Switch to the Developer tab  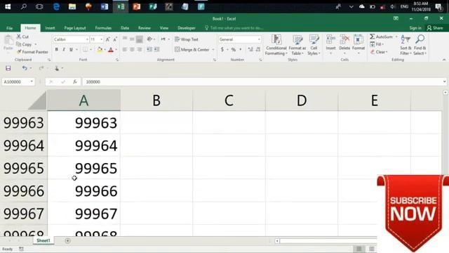pos(187,28)
